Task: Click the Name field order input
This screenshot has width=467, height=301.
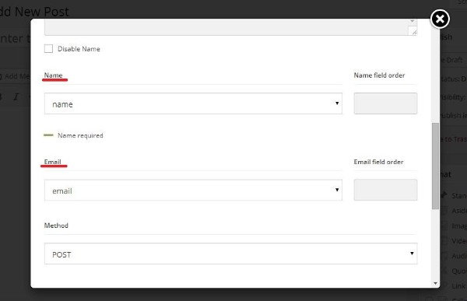Action: point(385,103)
